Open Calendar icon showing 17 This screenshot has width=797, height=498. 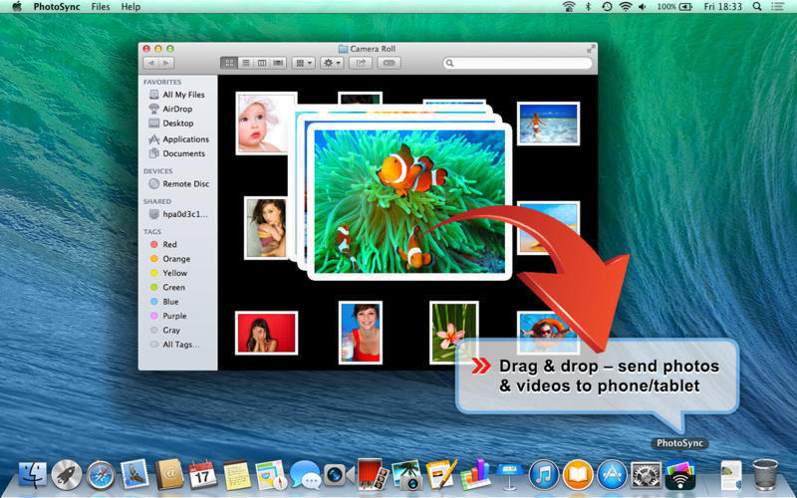[x=202, y=475]
